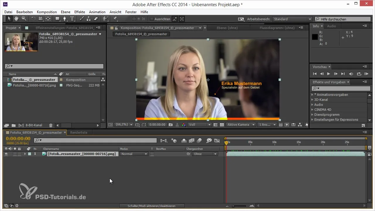Enable the Ausrichten snapping checkbox
The image size is (375, 211).
pos(151,19)
